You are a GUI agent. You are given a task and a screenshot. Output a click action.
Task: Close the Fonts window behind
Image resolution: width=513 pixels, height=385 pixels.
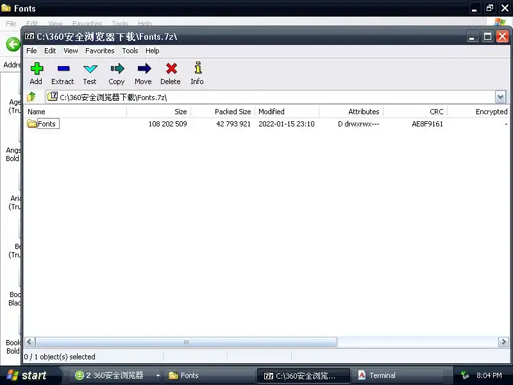pos(505,8)
